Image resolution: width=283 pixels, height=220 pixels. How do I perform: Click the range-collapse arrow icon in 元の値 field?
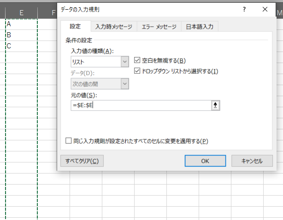[x=215, y=105]
